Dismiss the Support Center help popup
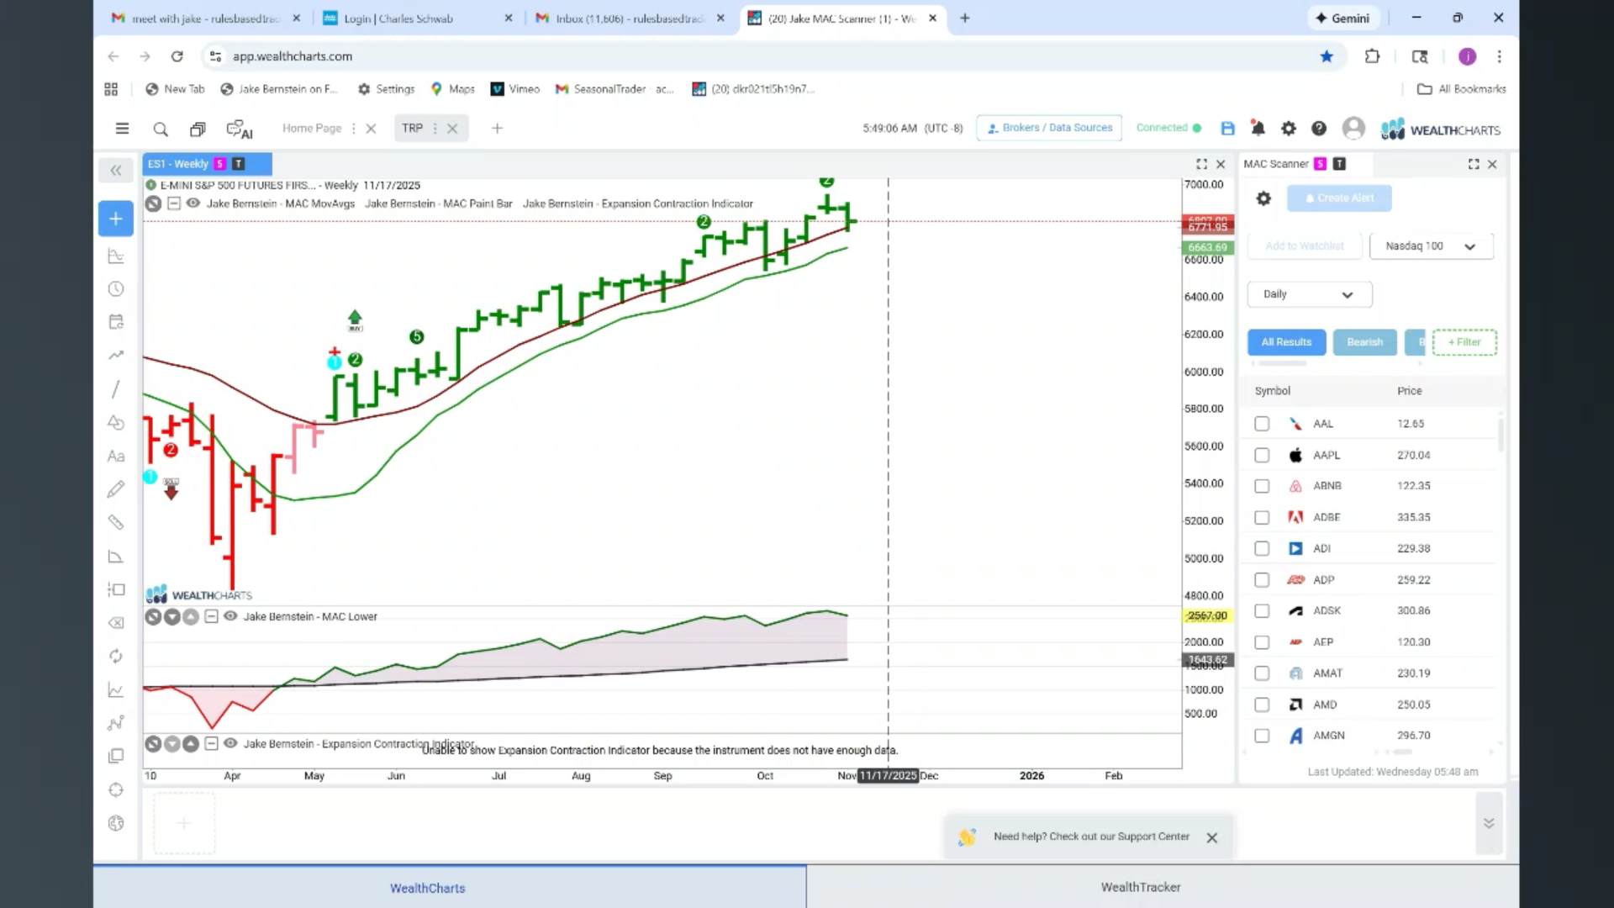Image resolution: width=1614 pixels, height=908 pixels. 1211,837
